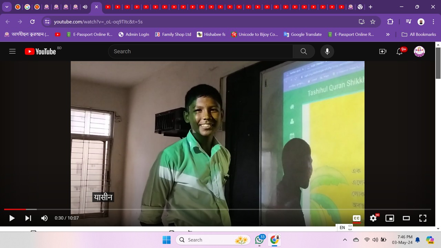Mute the video player volume
The width and height of the screenshot is (441, 248).
tap(44, 218)
